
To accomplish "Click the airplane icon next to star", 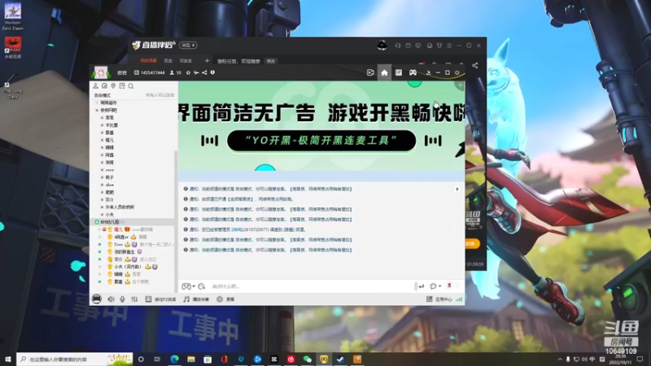I will tap(196, 72).
